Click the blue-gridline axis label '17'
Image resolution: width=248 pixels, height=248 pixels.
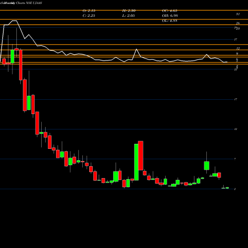[236, 99]
